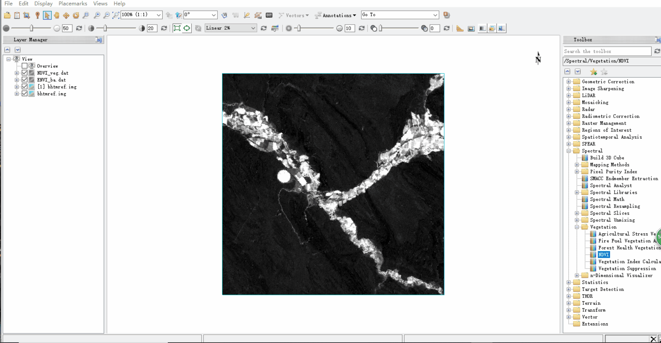Open the zoom percentage dropdown
The width and height of the screenshot is (661, 343).
pos(158,15)
